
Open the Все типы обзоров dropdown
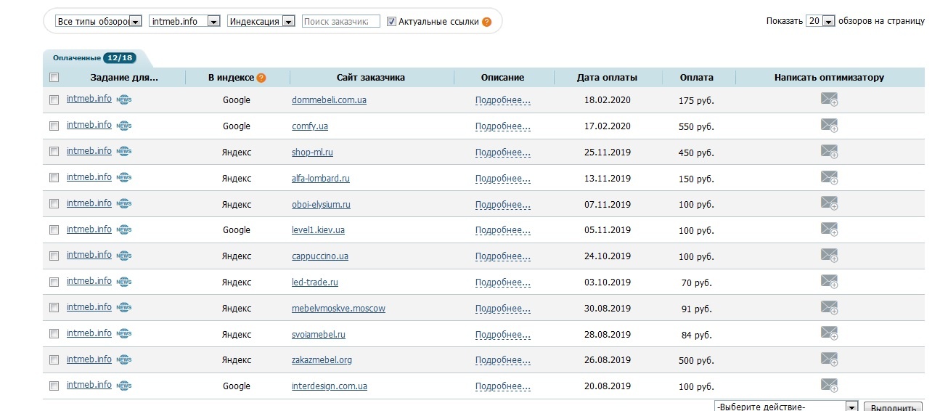coord(99,22)
